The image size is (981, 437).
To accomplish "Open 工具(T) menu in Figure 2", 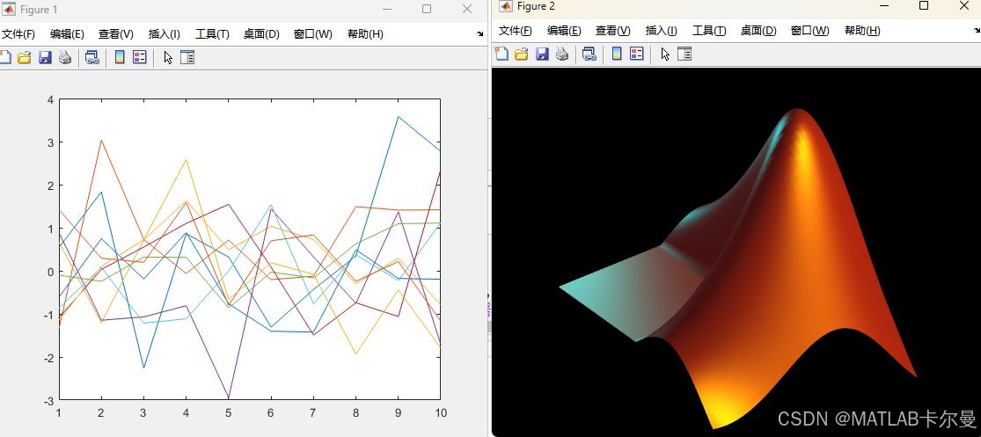I will pyautogui.click(x=709, y=31).
